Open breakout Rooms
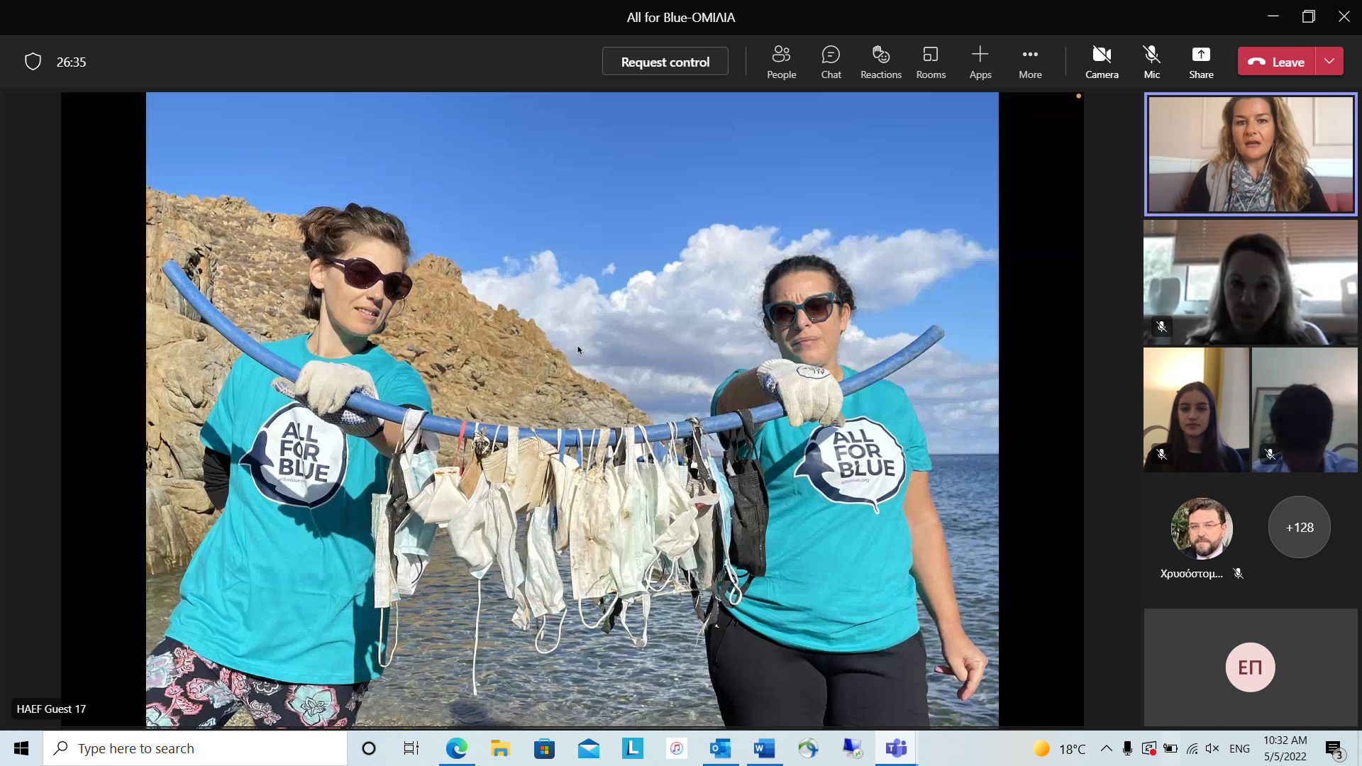 point(931,62)
